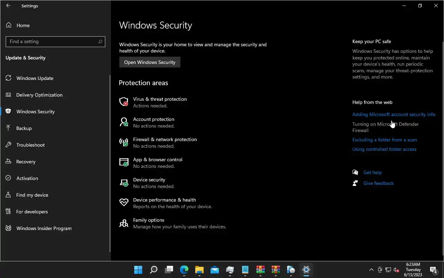Open the Using controlled folder access link
Screen dimensions: 444x278
pos(384,149)
